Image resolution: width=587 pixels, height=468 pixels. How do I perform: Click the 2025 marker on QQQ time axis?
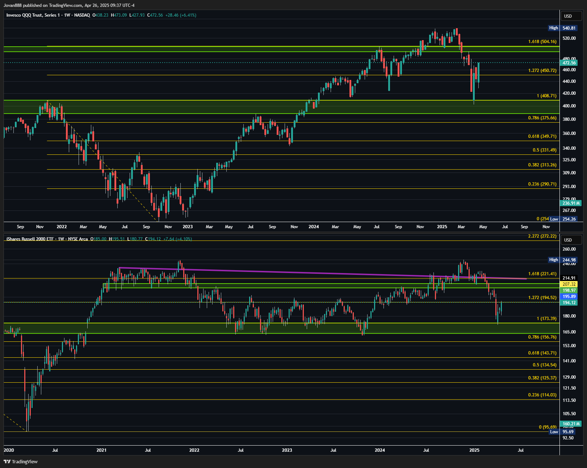pyautogui.click(x=442, y=227)
